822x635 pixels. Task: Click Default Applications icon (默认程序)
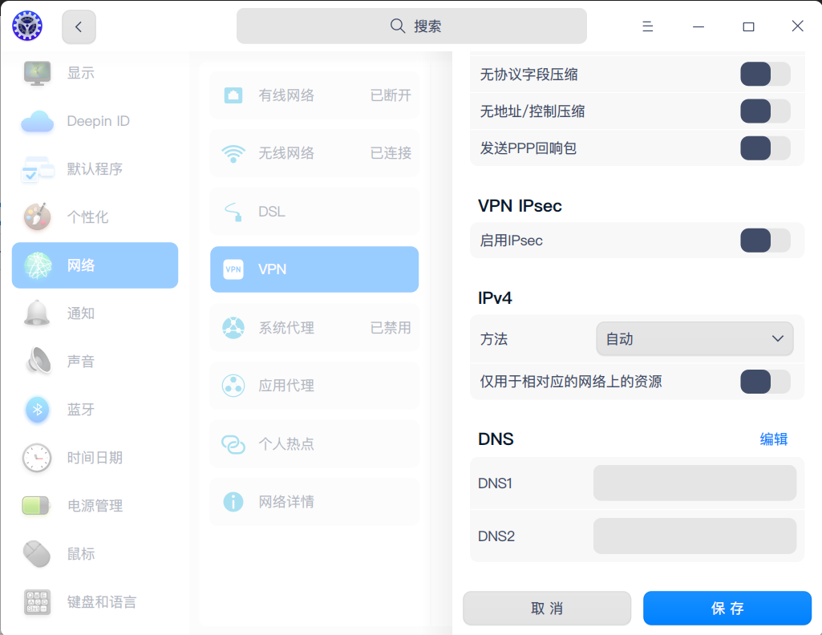[37, 168]
